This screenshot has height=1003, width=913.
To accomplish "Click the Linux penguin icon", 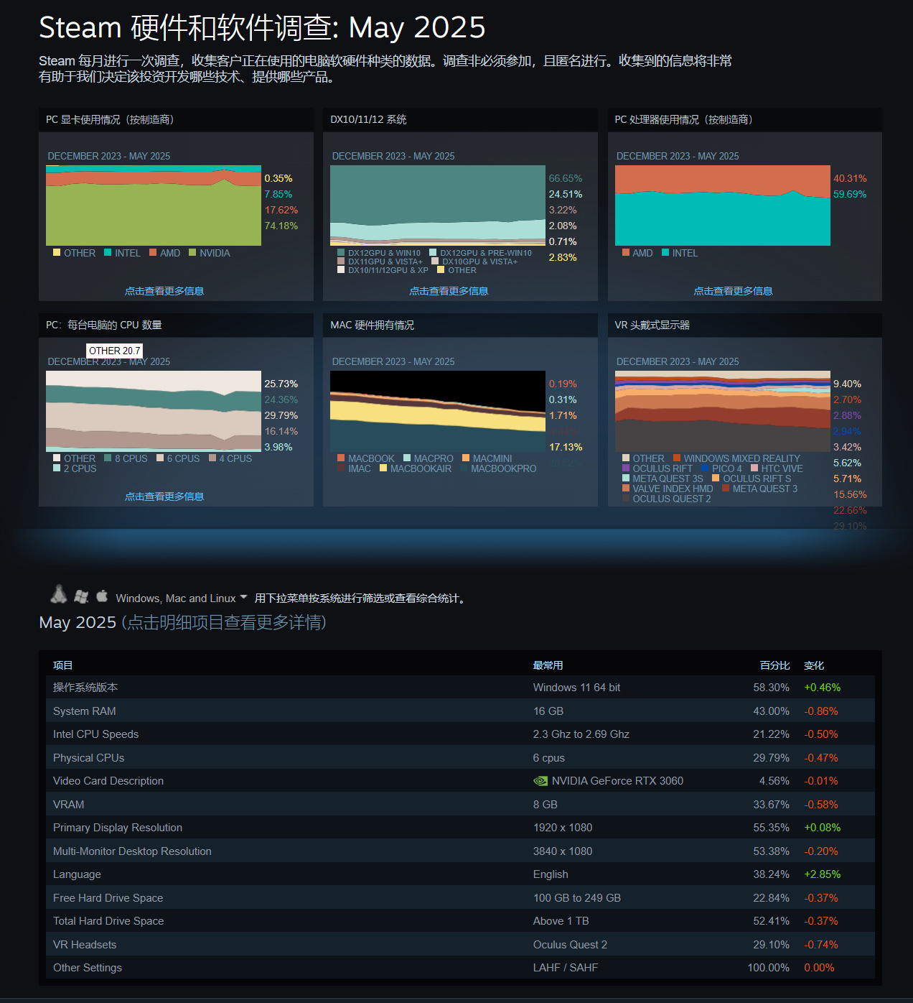I will [x=59, y=594].
